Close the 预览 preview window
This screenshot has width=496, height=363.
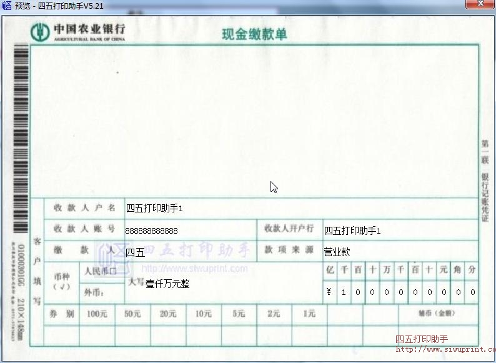pos(480,4)
